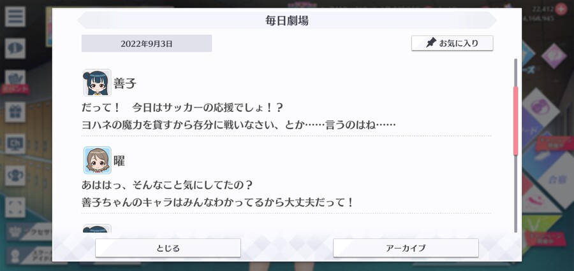Click 善子's avatar in first message
The image size is (574, 271).
pos(97,83)
